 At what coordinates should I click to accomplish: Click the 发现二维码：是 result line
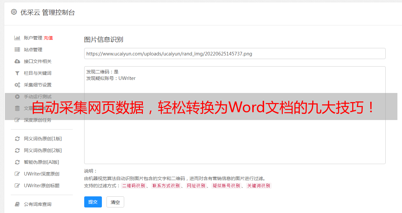(x=103, y=72)
